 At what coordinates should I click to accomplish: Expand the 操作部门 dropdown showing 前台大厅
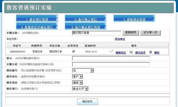point(80,89)
